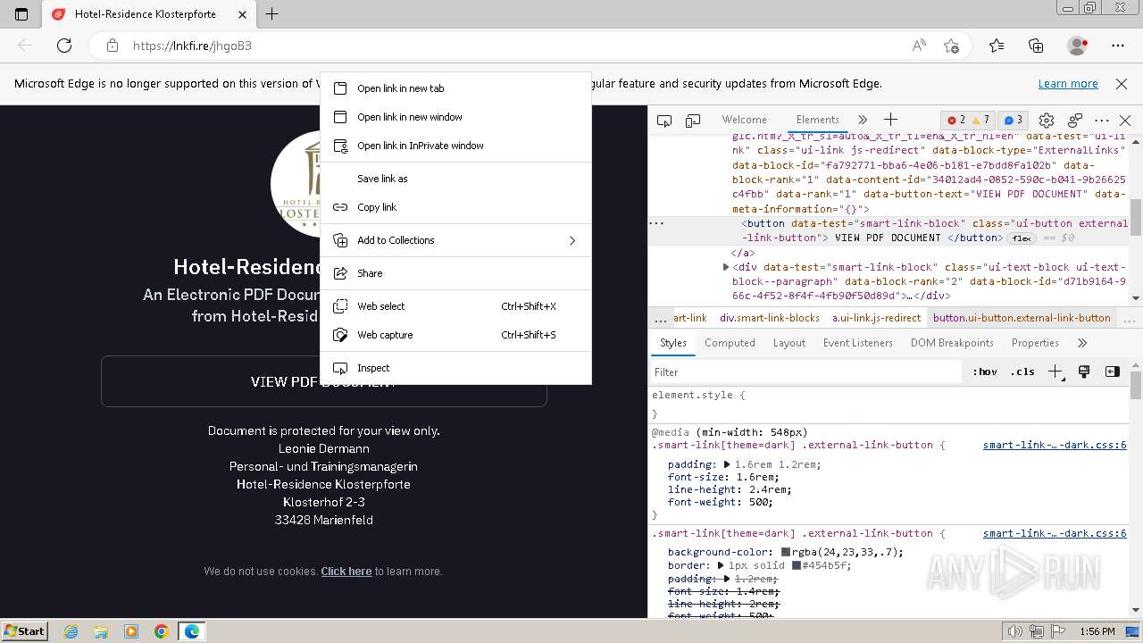Switch to the Elements DevTools tab
Screen dimensions: 1143x643
coord(818,120)
